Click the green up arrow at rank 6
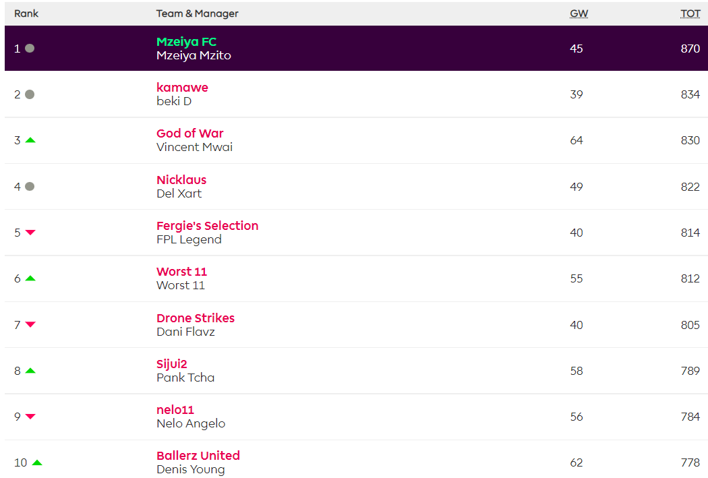This screenshot has width=708, height=478. (30, 278)
